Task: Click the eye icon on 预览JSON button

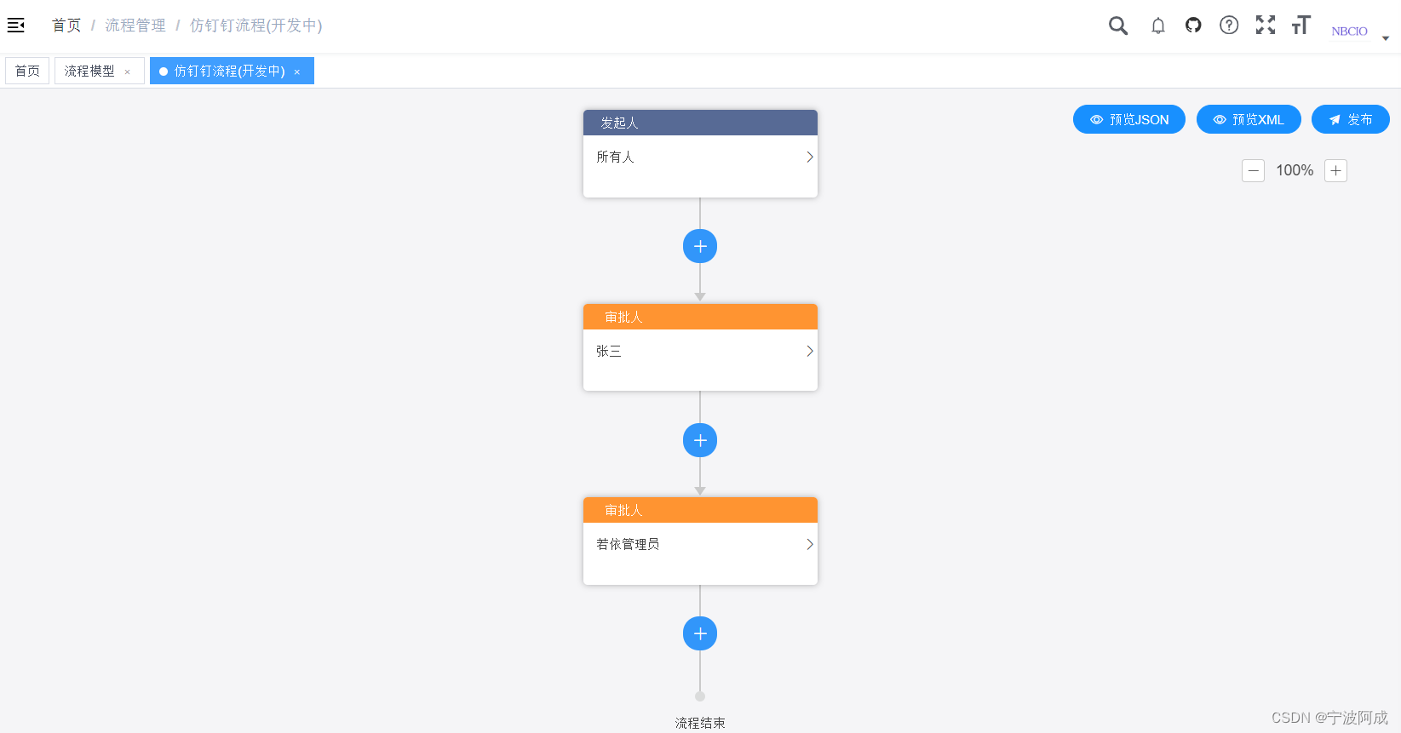Action: click(1097, 119)
